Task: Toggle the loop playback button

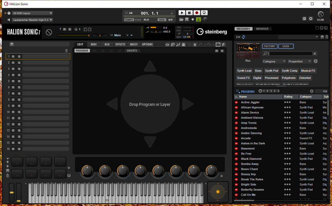Action: pyautogui.click(x=204, y=13)
